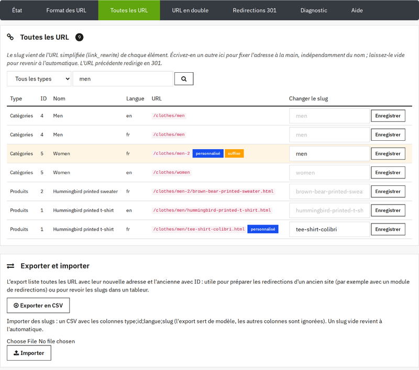Click URL /clothes/men-2/brown-bear-printed-sweater.html
This screenshot has height=370, width=419.
pos(213,192)
